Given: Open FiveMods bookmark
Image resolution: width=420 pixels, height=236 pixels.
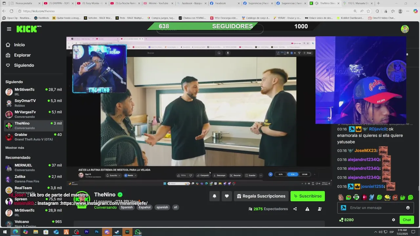Looking at the screenshot, I should (41, 18).
